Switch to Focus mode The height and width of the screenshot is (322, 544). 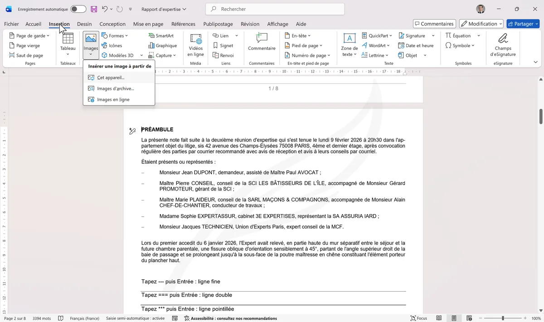pyautogui.click(x=418, y=318)
